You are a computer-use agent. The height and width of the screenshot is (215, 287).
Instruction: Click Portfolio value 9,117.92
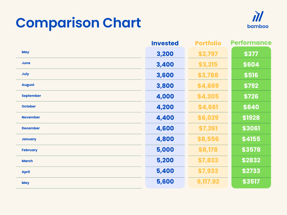208,181
